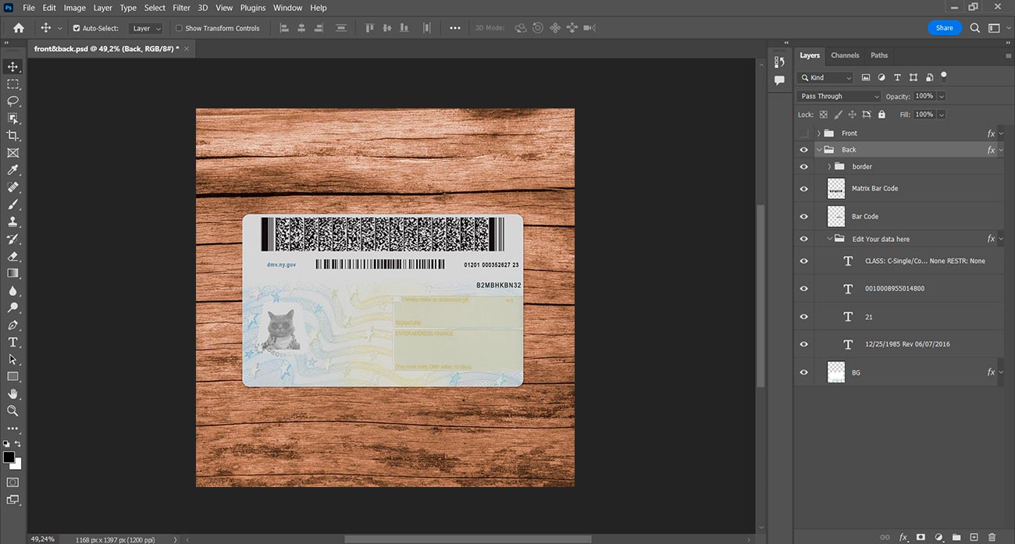Pick the Eyedropper tool
The width and height of the screenshot is (1015, 544).
pyautogui.click(x=13, y=170)
